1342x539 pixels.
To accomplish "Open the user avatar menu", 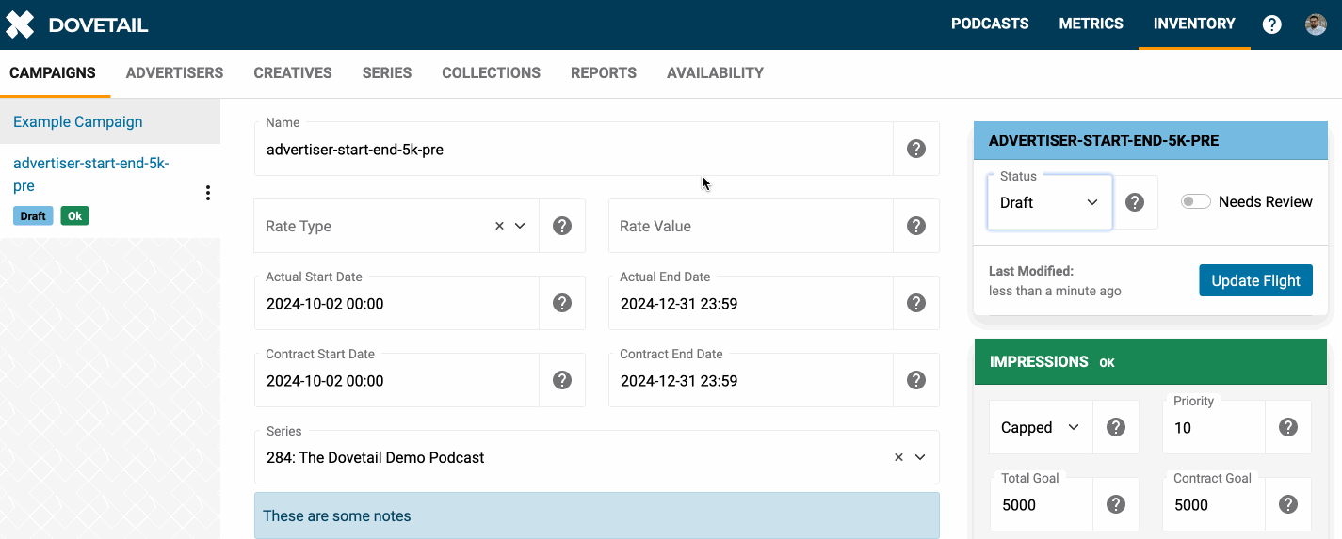I will tap(1316, 24).
